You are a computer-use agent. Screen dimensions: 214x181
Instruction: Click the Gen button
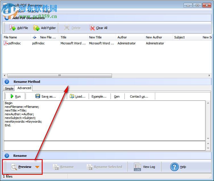[117, 96]
